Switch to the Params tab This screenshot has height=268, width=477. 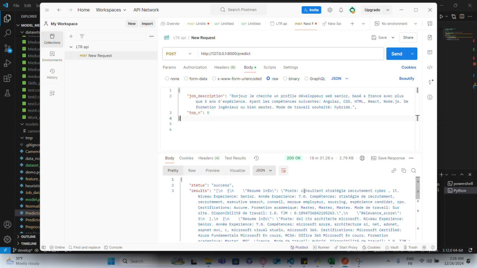(169, 67)
